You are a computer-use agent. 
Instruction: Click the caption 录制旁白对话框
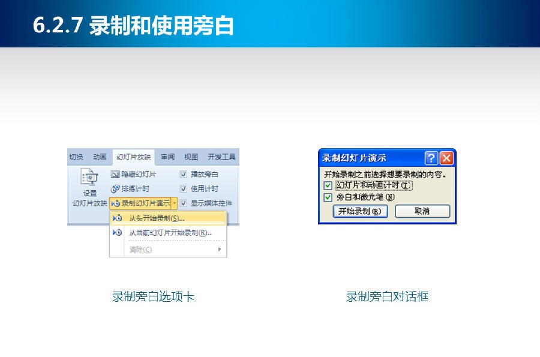[387, 296]
